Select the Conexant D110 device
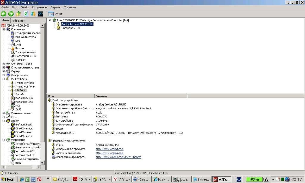The image size is (305, 183). click(70, 28)
